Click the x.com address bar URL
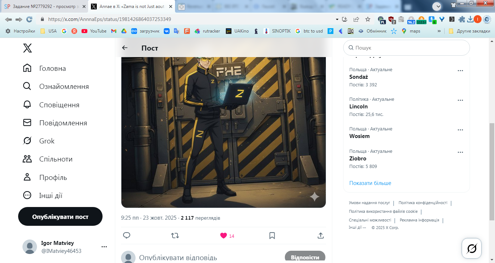 click(109, 20)
